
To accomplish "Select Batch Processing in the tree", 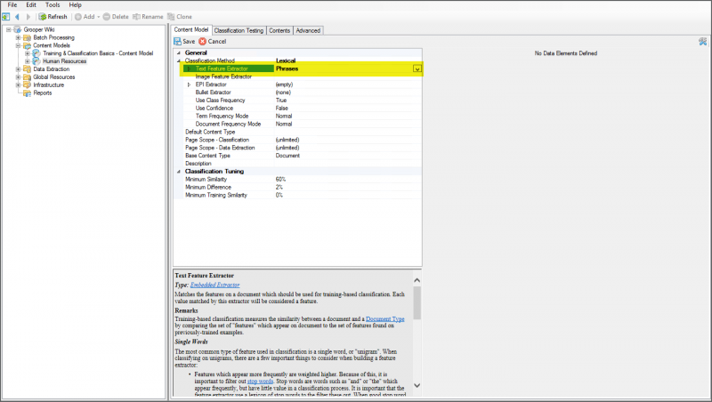I will pyautogui.click(x=53, y=37).
